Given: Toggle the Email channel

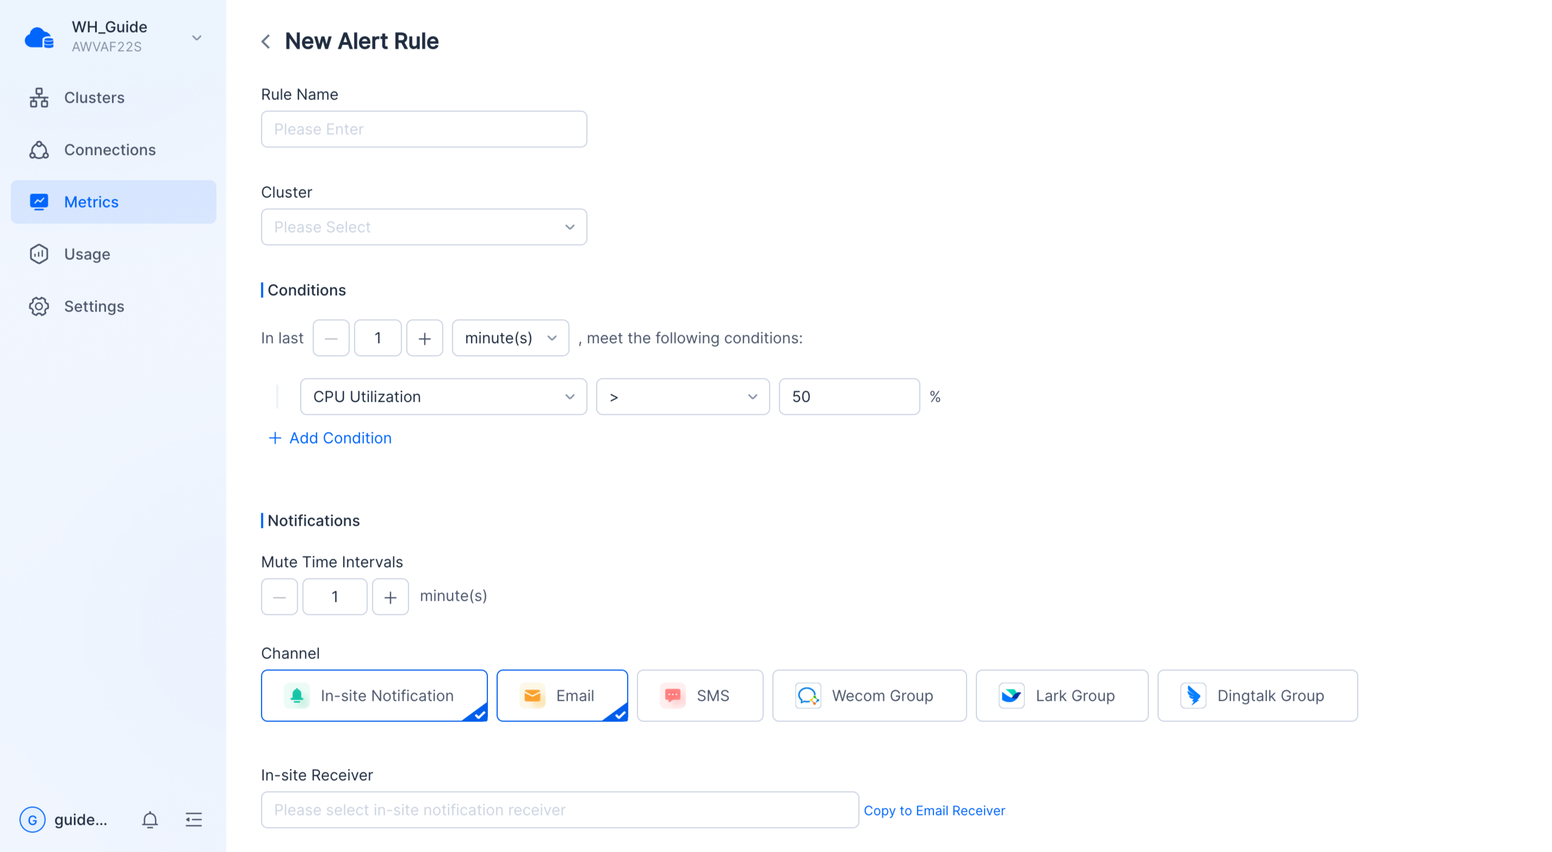Looking at the screenshot, I should click(x=562, y=695).
